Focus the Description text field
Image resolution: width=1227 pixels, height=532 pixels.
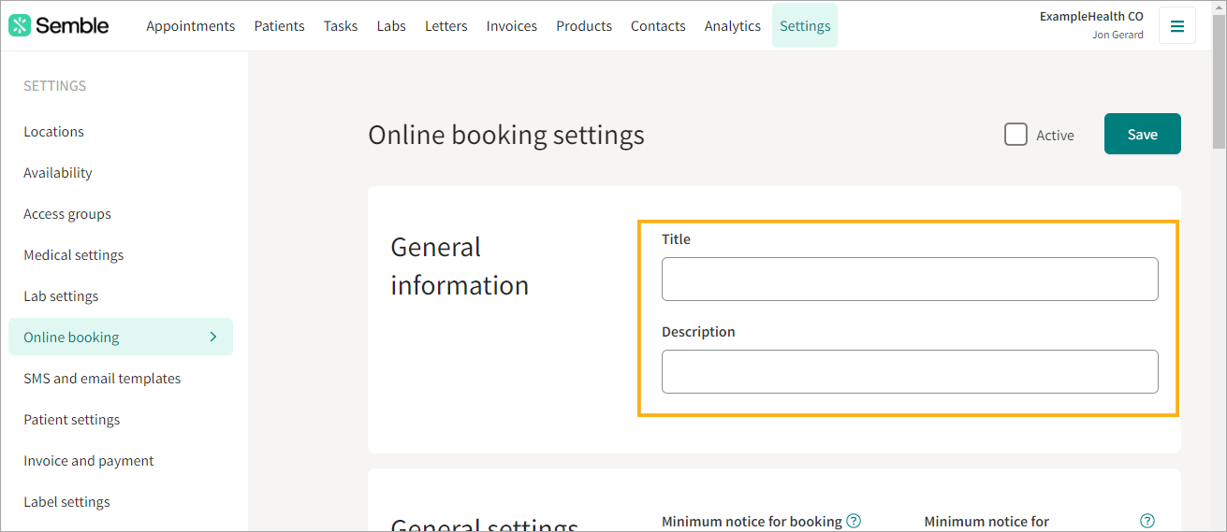(x=909, y=372)
